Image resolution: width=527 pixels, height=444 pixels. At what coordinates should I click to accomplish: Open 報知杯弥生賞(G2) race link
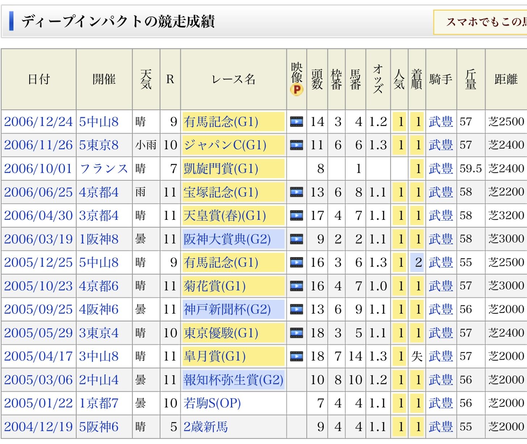pos(233,380)
